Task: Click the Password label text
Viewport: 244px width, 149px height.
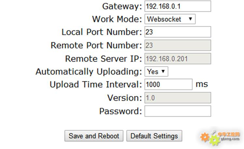Action: [x=121, y=111]
